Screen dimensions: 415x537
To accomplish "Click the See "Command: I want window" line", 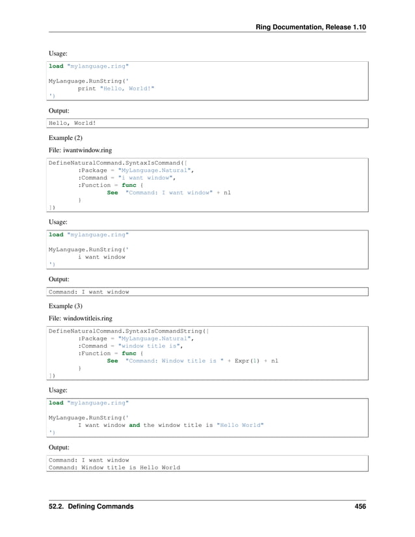I will click(x=168, y=193).
